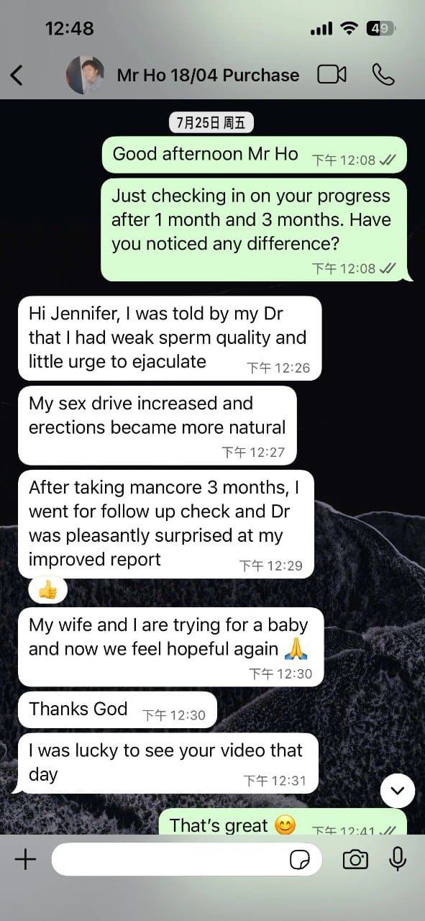Tap the back arrow to leave chat

tap(17, 75)
